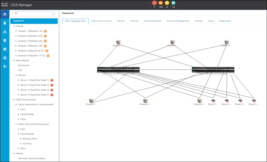Expand Chassis 6 (Slicestor 11/12) node
The image size is (267, 162).
(x=16, y=56)
